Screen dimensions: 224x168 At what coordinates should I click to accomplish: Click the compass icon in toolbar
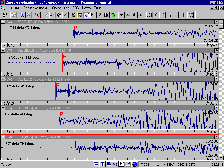pos(22,15)
